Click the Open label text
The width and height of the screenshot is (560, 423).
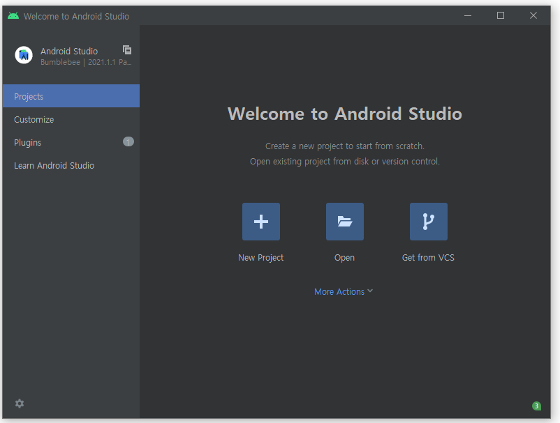[344, 258]
